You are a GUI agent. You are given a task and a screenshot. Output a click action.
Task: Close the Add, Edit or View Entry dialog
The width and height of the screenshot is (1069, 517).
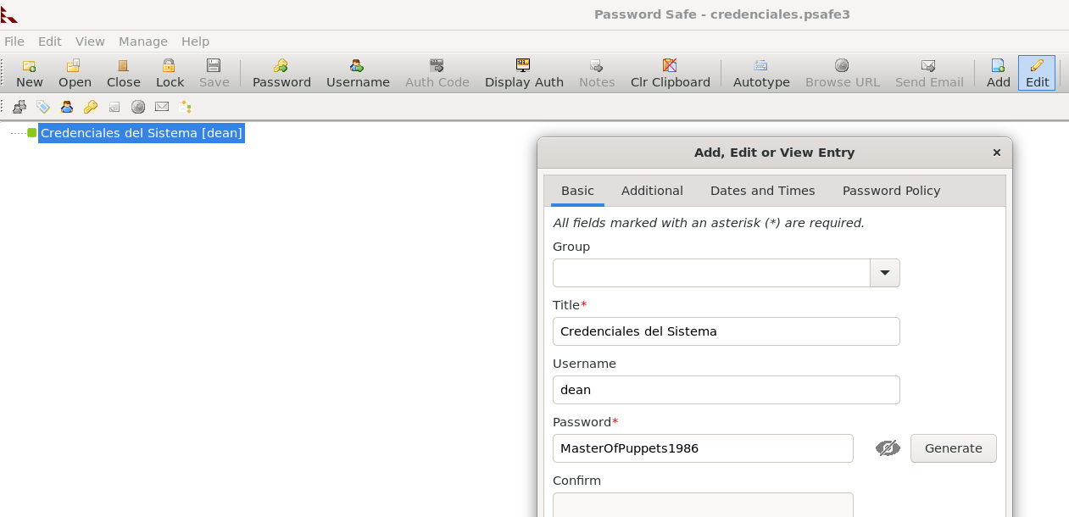tap(996, 153)
